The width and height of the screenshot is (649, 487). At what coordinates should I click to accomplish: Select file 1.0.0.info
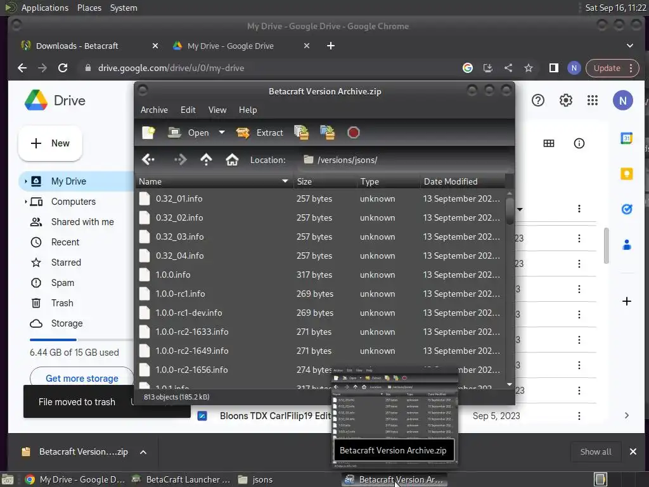click(x=320, y=275)
